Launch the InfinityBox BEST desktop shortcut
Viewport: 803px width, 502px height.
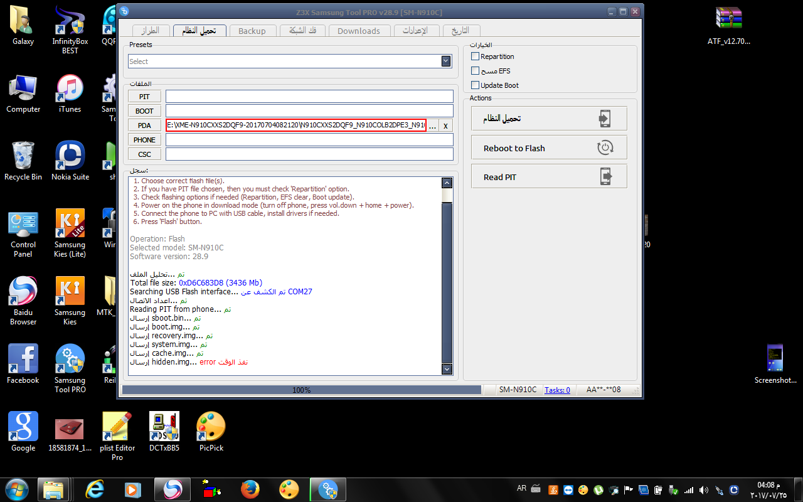[x=70, y=29]
